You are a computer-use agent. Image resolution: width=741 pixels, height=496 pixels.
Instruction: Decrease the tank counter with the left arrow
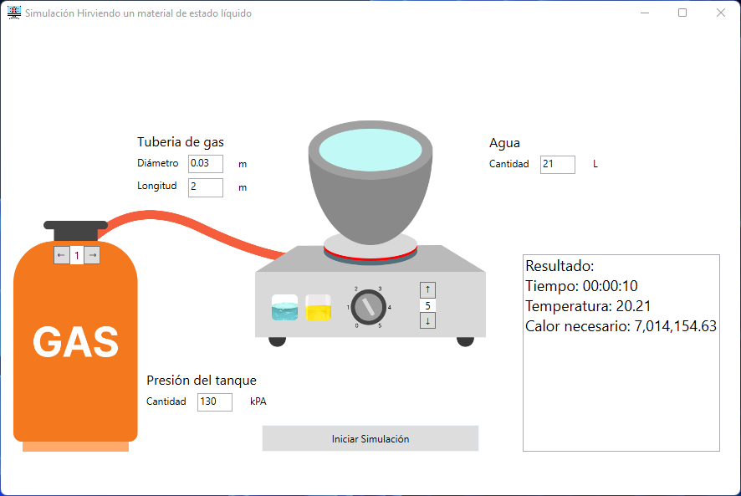[x=60, y=254]
